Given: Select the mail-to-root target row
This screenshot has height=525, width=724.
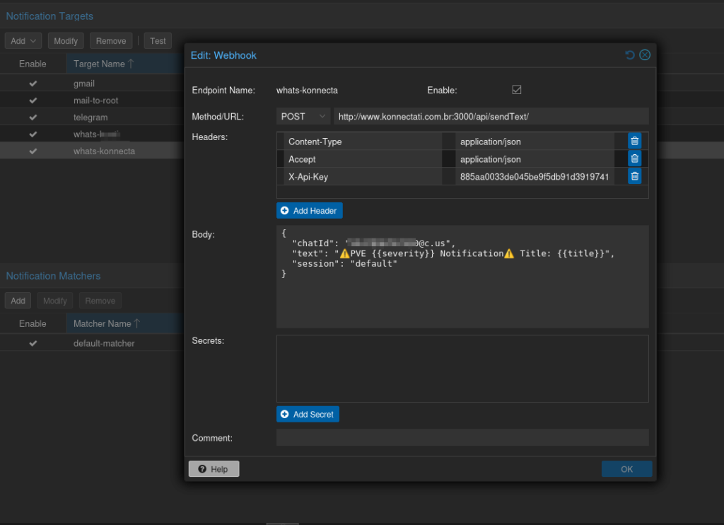Looking at the screenshot, I should click(x=95, y=100).
